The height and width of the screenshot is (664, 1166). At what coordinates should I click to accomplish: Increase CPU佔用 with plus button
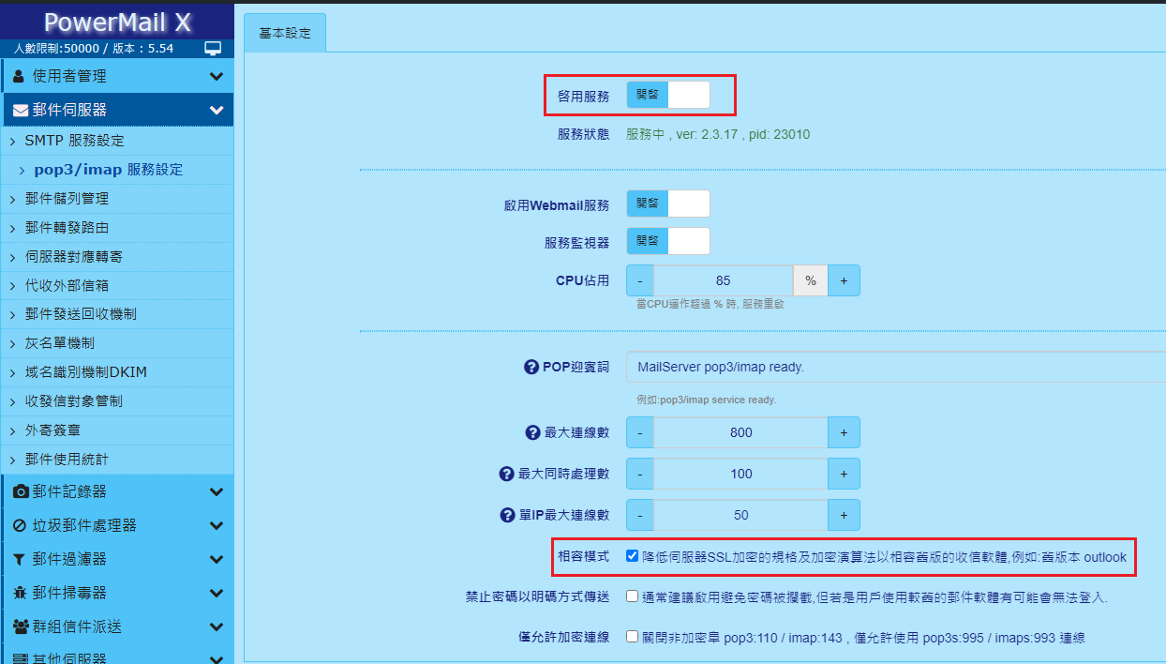pyautogui.click(x=844, y=280)
